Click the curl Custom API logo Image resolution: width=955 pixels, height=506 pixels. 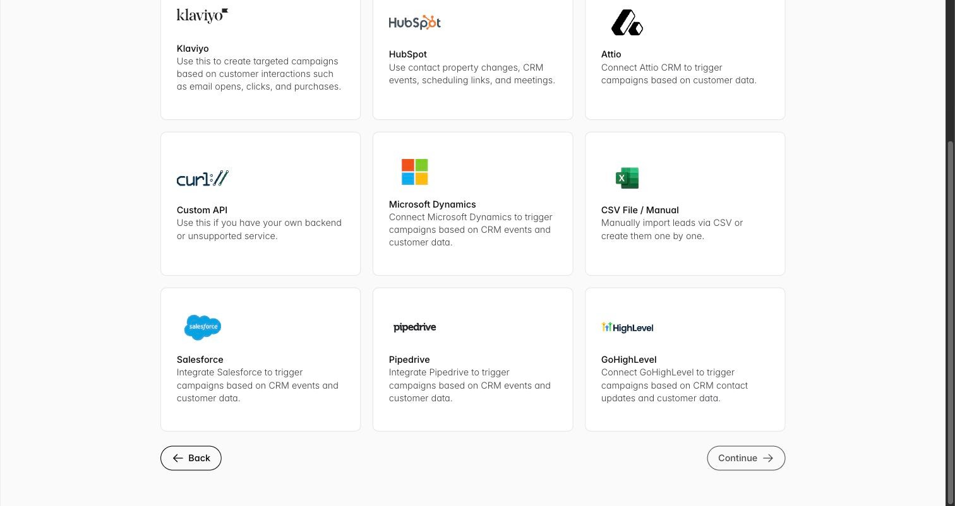pos(202,179)
